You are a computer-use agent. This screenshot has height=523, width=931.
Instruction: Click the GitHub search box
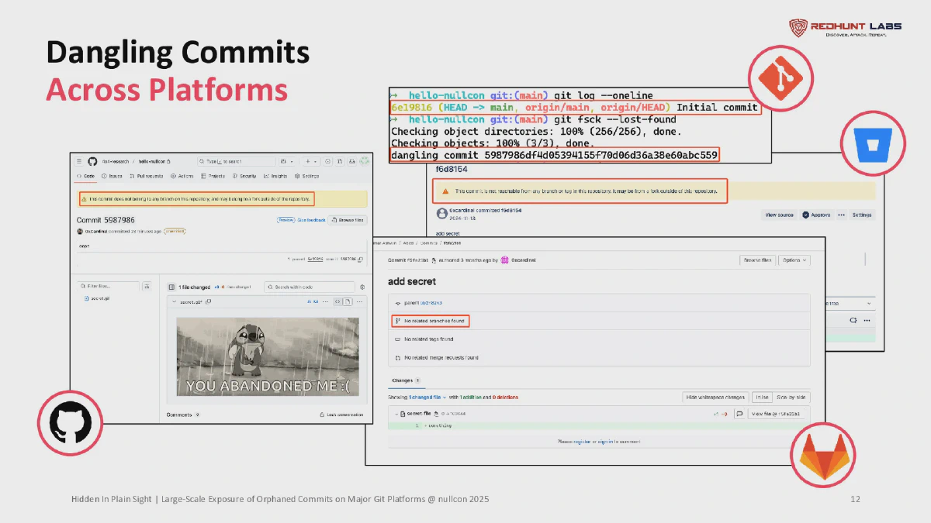coord(236,161)
